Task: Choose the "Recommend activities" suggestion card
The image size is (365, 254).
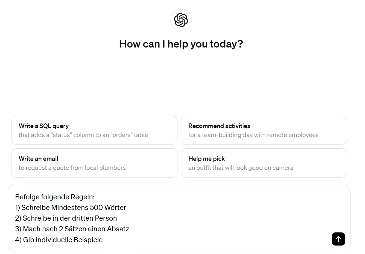Action: (x=264, y=130)
